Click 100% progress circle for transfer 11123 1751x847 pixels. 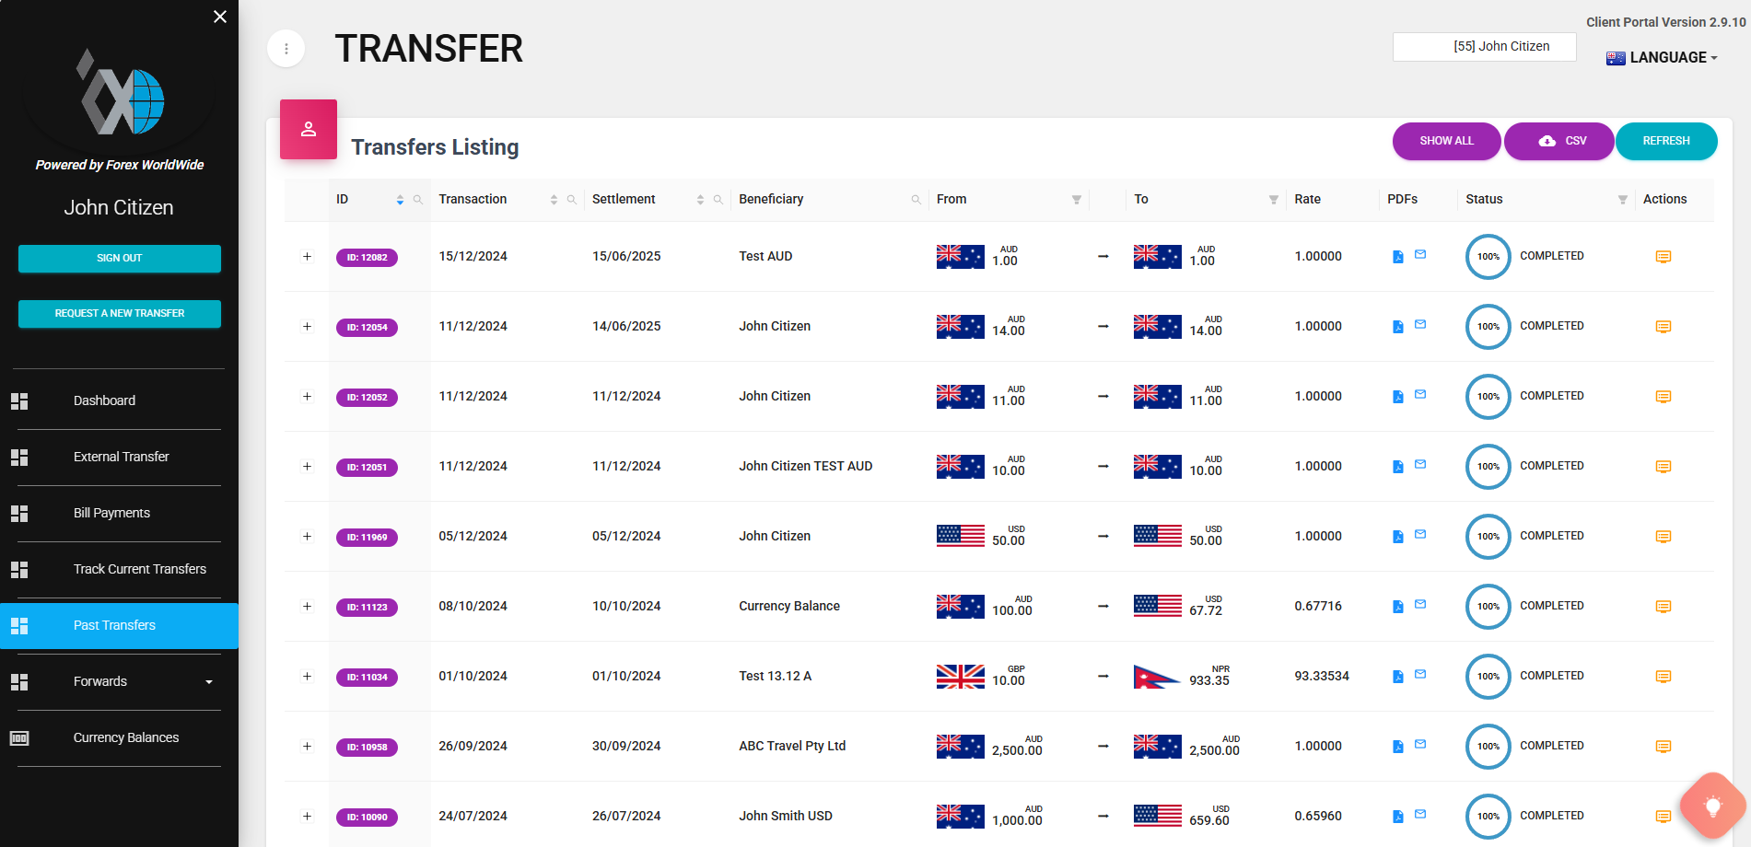[x=1488, y=607]
